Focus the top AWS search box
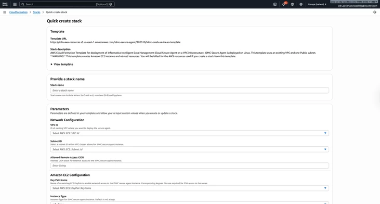Screen dimensions: 380x204 coord(67,4)
